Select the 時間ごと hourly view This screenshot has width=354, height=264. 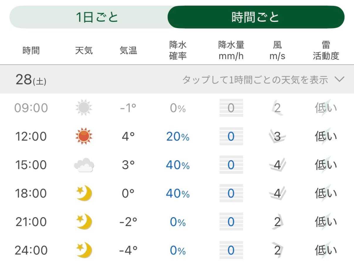point(255,17)
